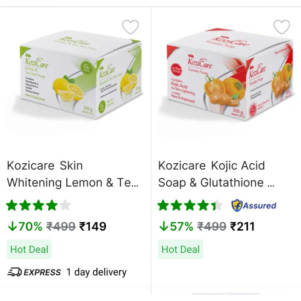Click the 57% discount arrow icon
Screen dimensions: 301x301
pyautogui.click(x=164, y=226)
